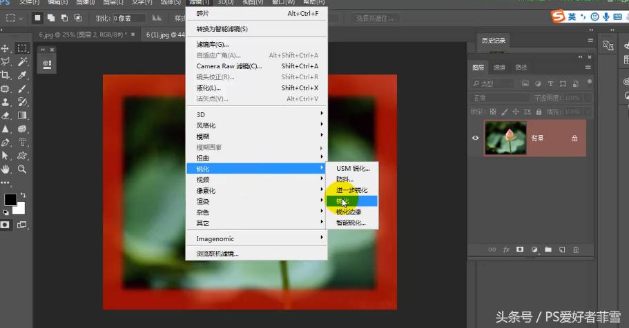This screenshot has height=328, width=629.
Task: Switch to the 通道 tab
Action: coord(499,68)
